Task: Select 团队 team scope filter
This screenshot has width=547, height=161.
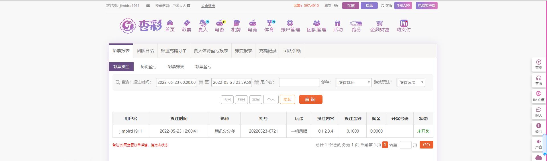Action: pos(287,99)
